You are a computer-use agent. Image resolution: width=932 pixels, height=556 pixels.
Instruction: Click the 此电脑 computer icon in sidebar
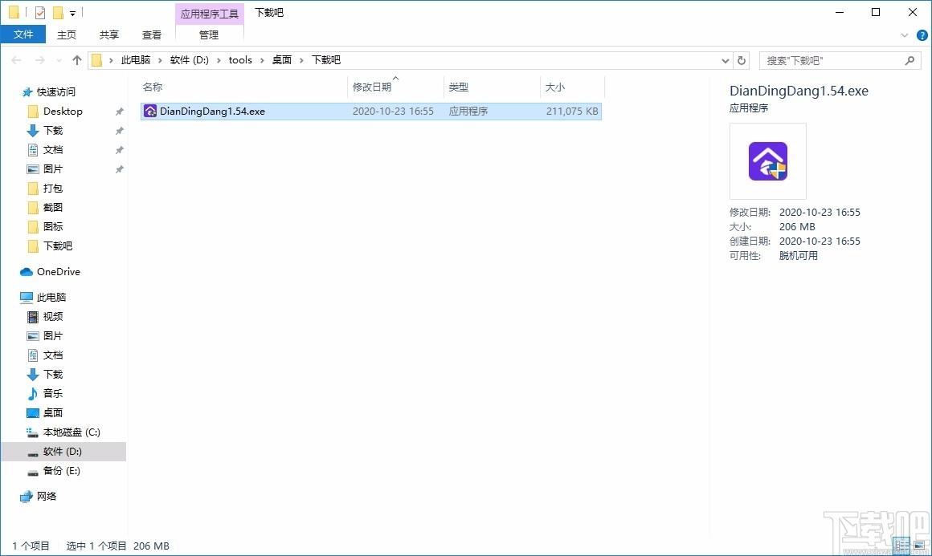click(x=27, y=298)
